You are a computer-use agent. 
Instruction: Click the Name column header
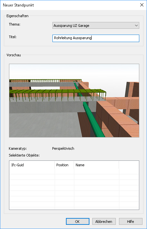click(x=96, y=165)
